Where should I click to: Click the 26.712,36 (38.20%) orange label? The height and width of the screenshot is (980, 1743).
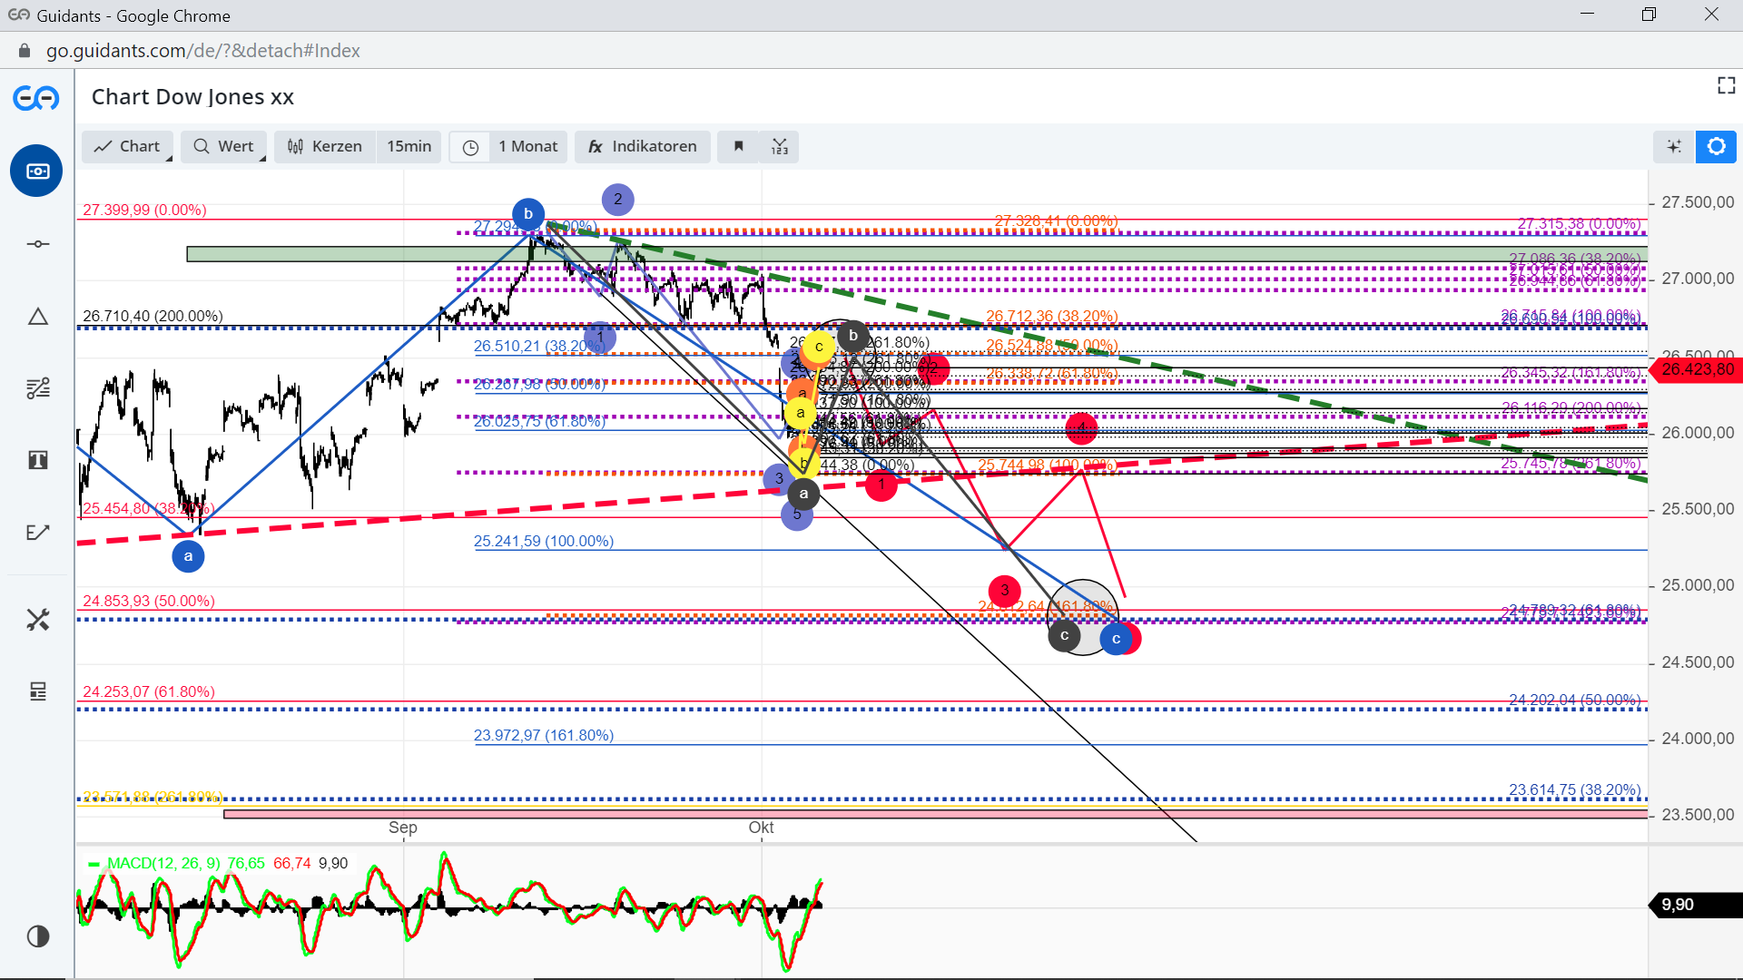(1052, 316)
